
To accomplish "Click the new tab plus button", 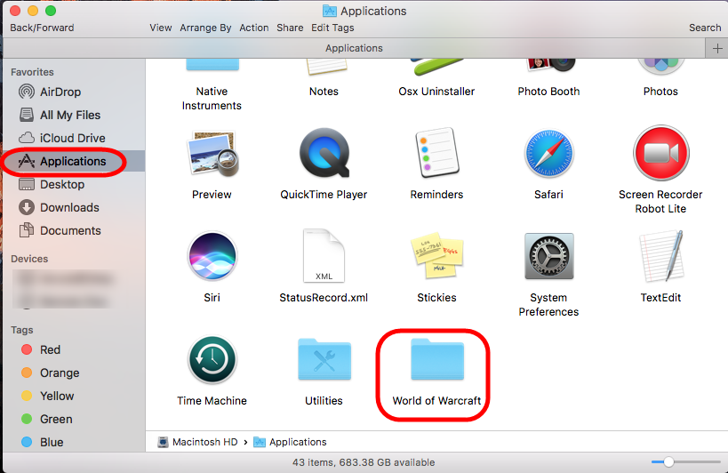I will [x=717, y=48].
